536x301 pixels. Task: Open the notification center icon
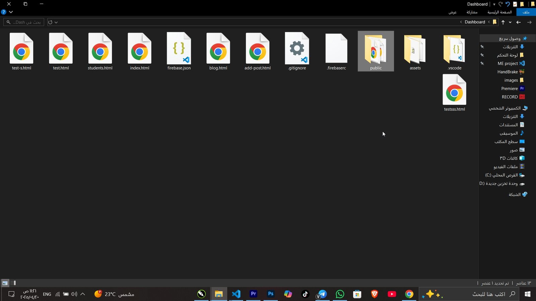[x=11, y=294]
